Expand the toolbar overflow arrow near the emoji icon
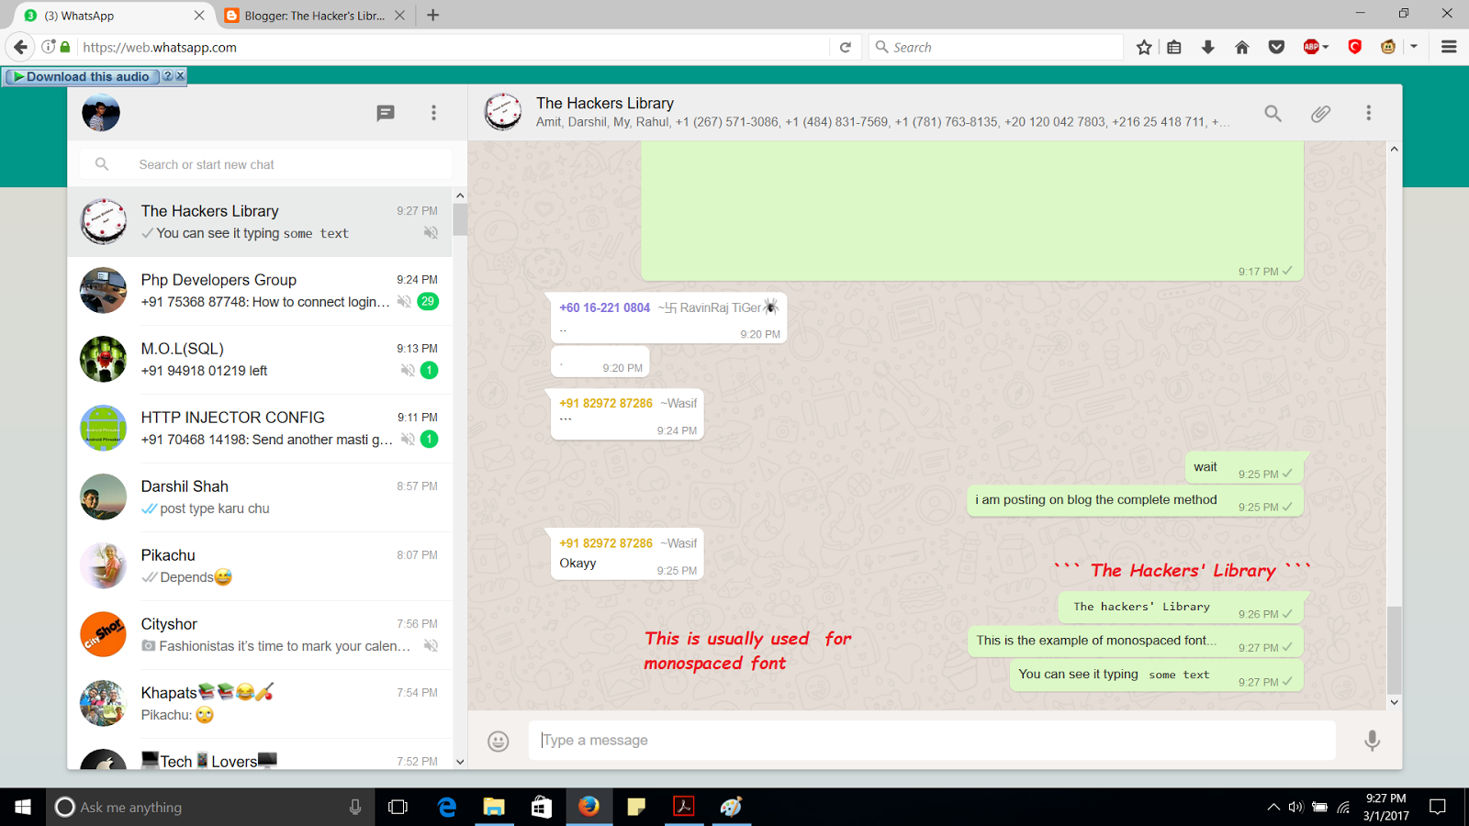The height and width of the screenshot is (826, 1469). pyautogui.click(x=1414, y=46)
